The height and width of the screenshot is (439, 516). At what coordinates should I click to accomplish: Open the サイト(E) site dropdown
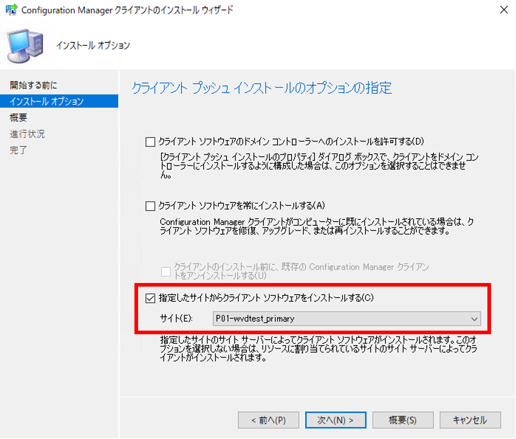tap(347, 319)
